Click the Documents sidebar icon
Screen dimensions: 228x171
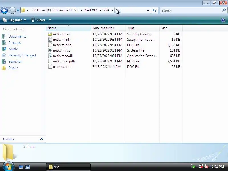[4, 36]
